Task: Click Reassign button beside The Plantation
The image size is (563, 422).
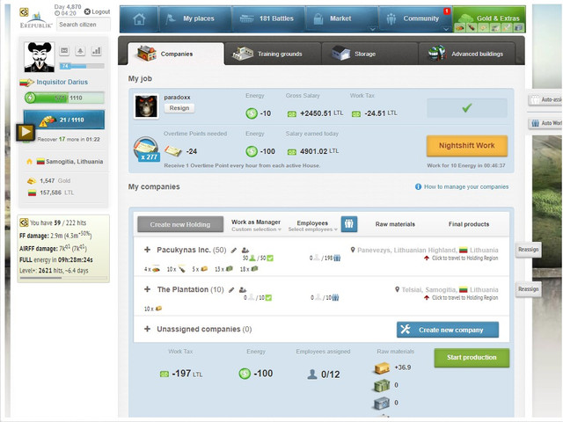Action: tap(528, 289)
